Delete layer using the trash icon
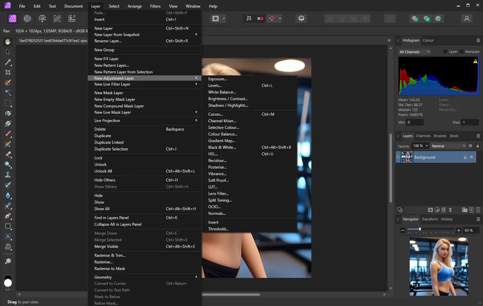Image resolution: width=483 pixels, height=306 pixels. [x=478, y=210]
